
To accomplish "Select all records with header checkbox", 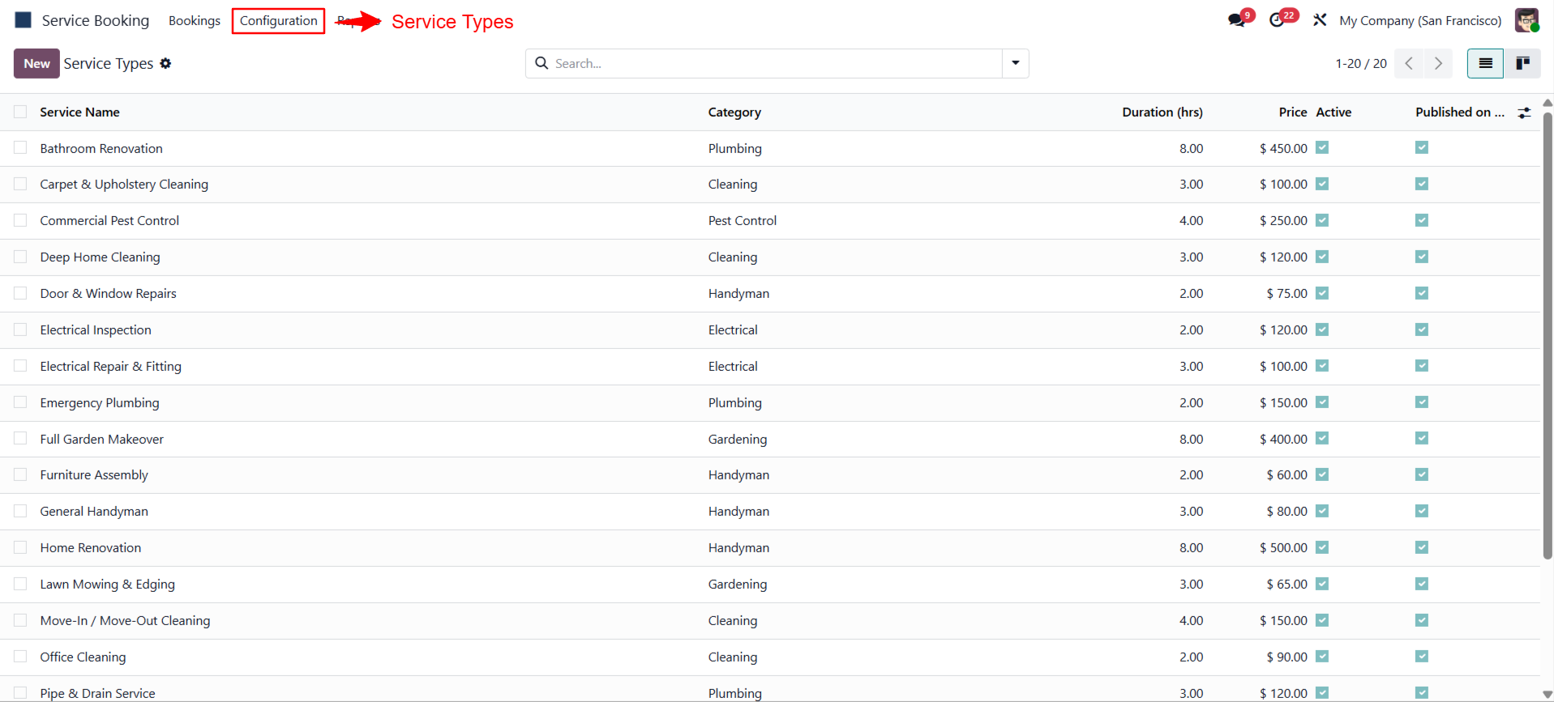I will coord(20,112).
